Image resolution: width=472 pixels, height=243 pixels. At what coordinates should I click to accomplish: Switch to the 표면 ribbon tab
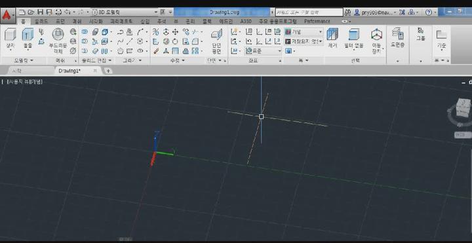tap(60, 22)
